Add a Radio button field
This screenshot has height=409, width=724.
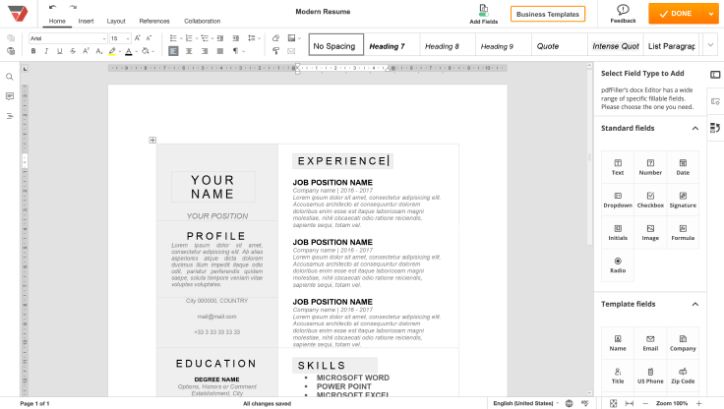point(618,264)
